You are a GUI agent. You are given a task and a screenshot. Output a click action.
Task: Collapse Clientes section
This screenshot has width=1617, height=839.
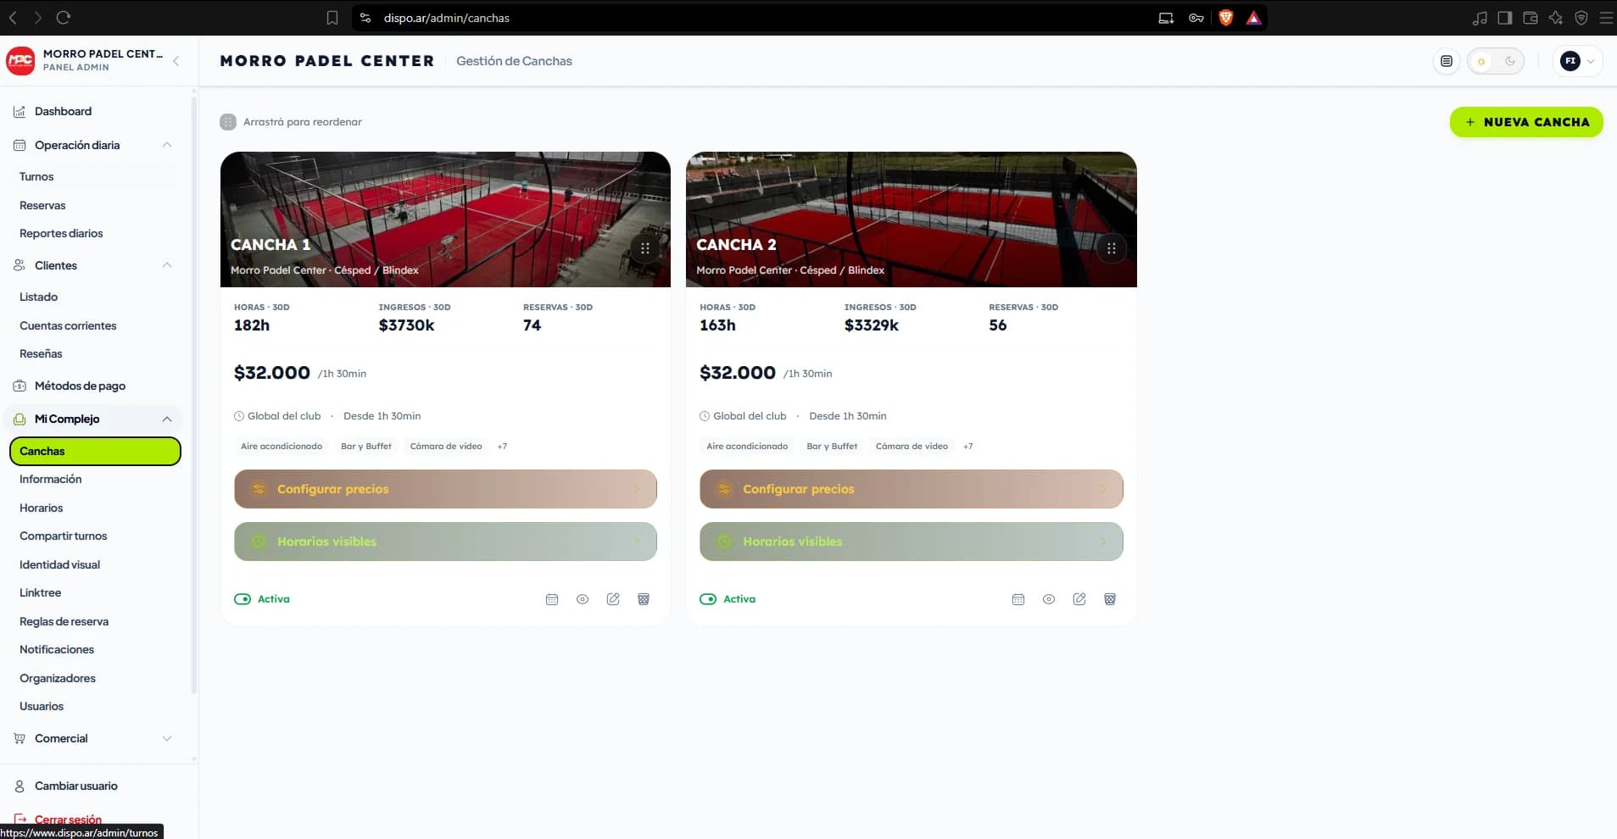(167, 265)
